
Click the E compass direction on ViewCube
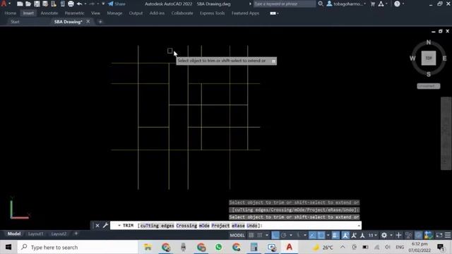(444, 58)
